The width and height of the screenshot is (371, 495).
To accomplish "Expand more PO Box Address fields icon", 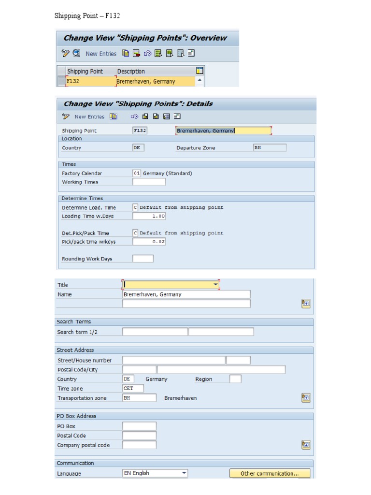I will click(x=306, y=445).
